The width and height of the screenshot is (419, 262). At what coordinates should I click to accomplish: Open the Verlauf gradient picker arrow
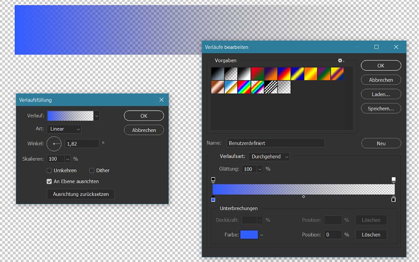pyautogui.click(x=96, y=116)
